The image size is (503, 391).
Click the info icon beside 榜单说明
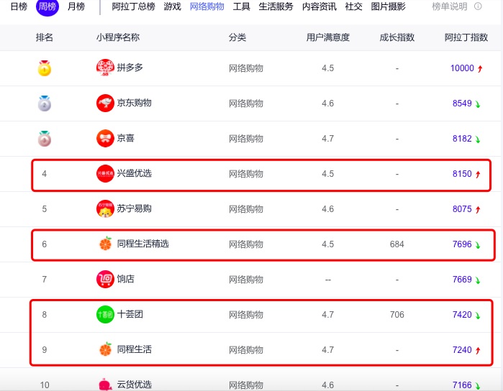point(478,6)
